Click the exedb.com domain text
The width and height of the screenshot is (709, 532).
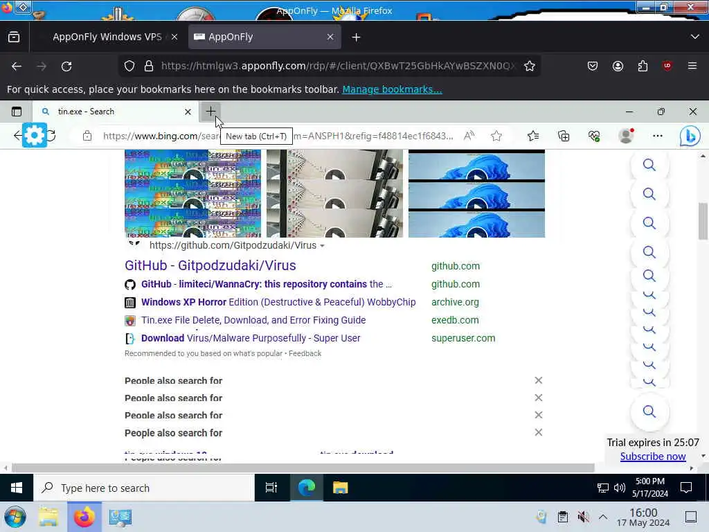(x=455, y=320)
